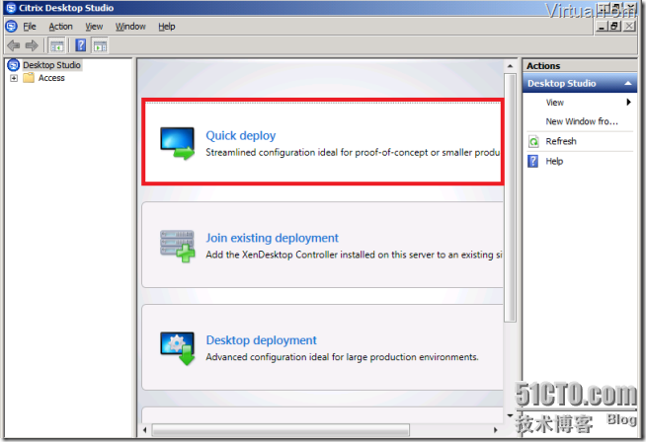
Task: Click the 'Streamlined configuration ideal' description text
Action: (x=353, y=153)
